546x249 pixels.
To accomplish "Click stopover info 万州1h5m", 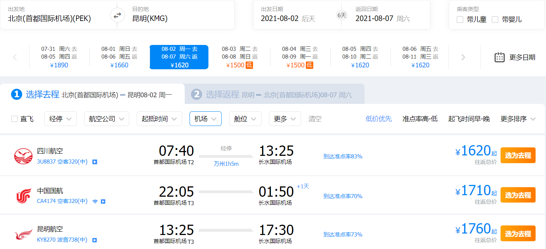I will click(x=226, y=164).
